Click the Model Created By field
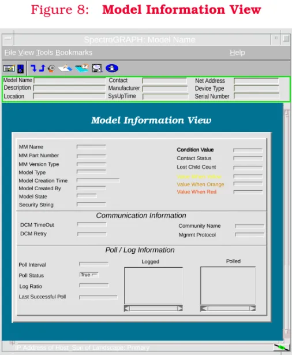292x355 pixels. coord(91,188)
